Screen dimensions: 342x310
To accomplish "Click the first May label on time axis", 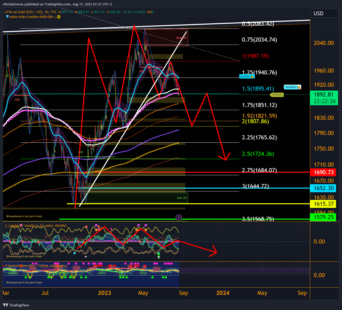I will click(x=143, y=293).
